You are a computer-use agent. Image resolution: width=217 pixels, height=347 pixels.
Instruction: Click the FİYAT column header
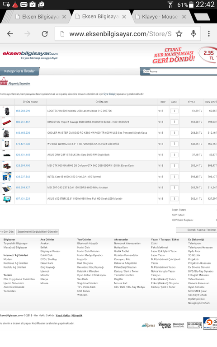192,102
